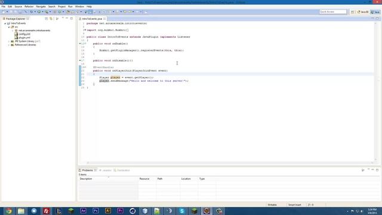
Task: Select the IntroToEvents project
Action: coord(19,23)
